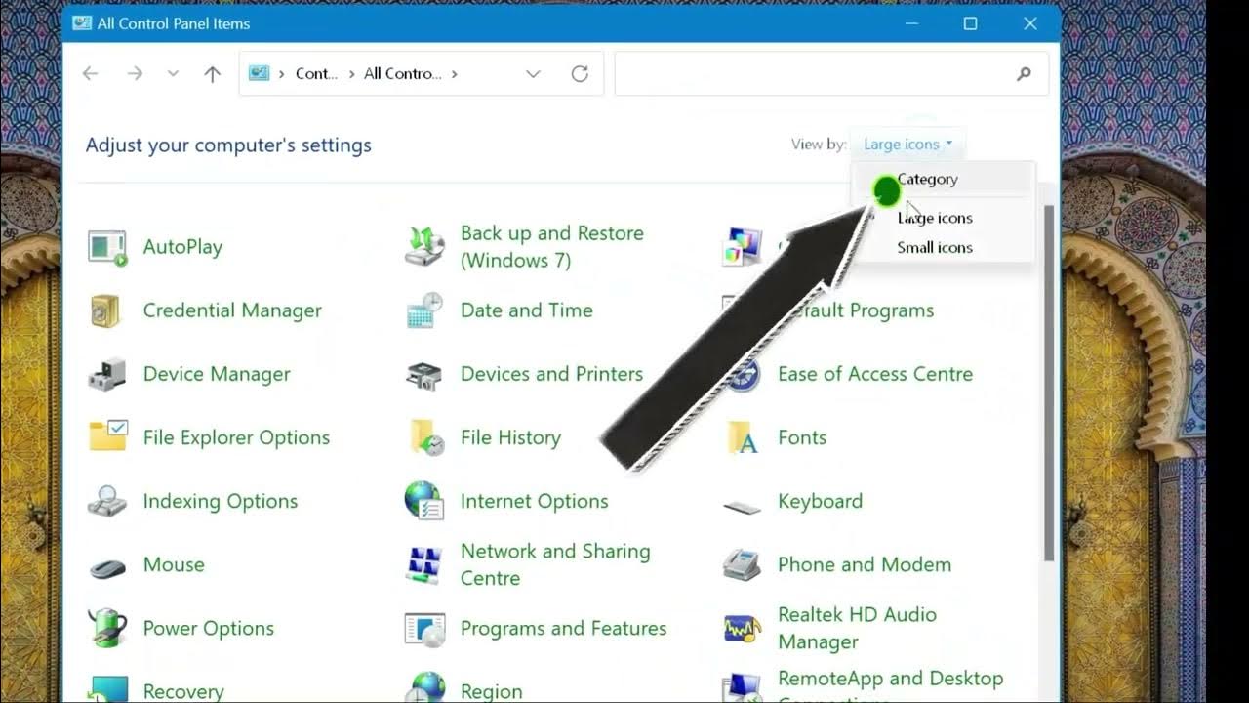This screenshot has width=1249, height=703.
Task: Go back to previous location
Action: coord(91,73)
